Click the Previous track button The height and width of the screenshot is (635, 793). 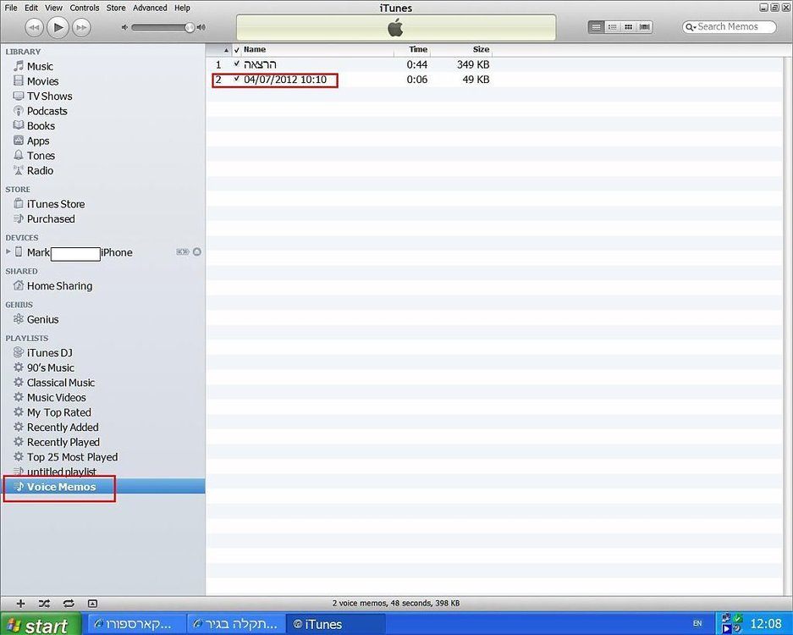[x=34, y=27]
